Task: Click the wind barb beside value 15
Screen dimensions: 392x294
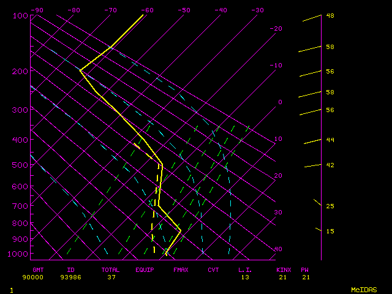Action: (318, 229)
